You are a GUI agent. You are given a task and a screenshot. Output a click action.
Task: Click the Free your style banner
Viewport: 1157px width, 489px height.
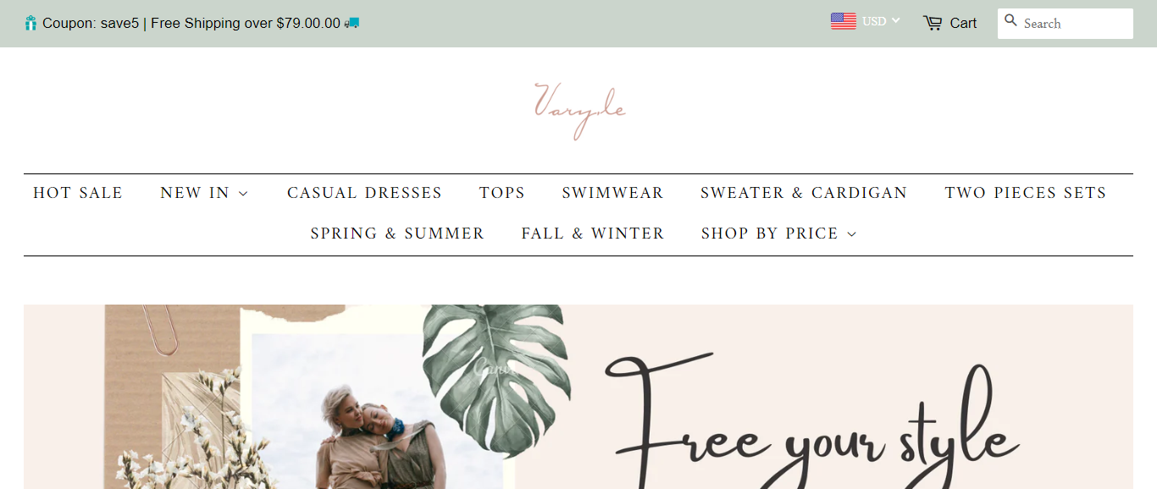pos(578,397)
